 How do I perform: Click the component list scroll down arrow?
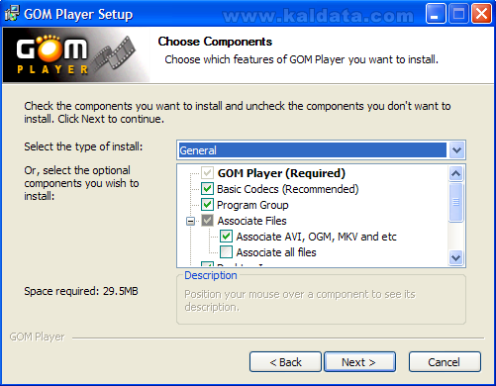[456, 257]
